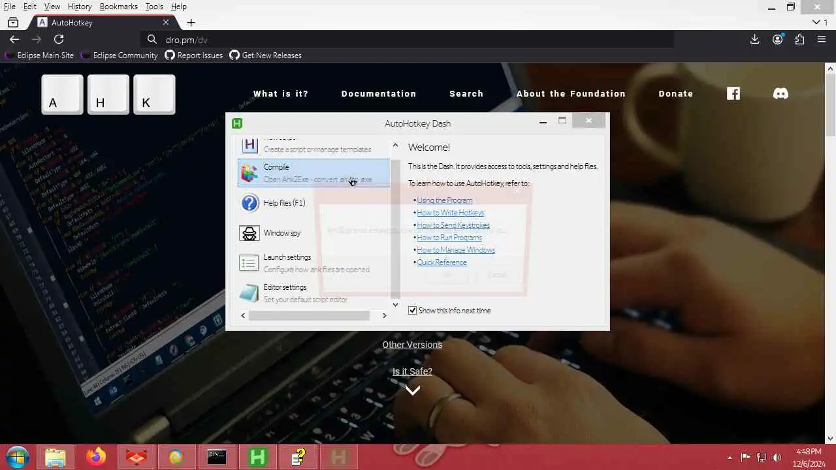The height and width of the screenshot is (470, 836).
Task: Open the Facebook icon in site header
Action: point(733,93)
